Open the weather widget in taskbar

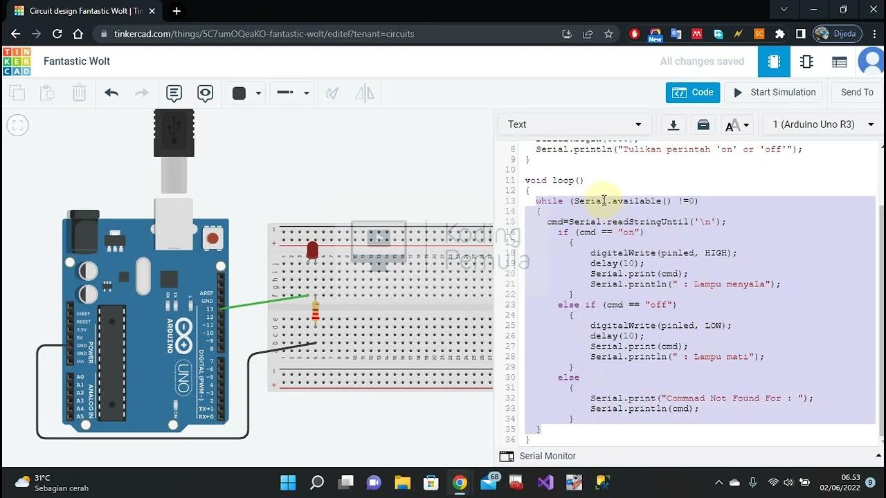(52, 482)
